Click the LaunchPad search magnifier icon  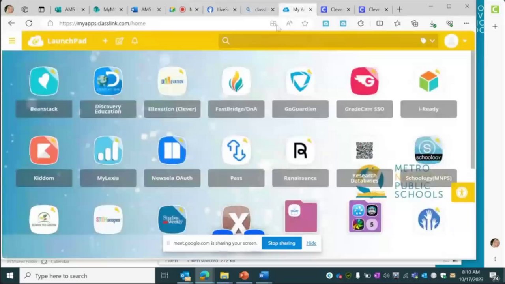tap(226, 41)
